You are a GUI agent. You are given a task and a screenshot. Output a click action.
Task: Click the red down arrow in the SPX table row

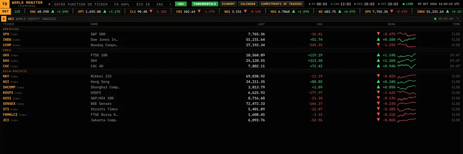click(379, 34)
